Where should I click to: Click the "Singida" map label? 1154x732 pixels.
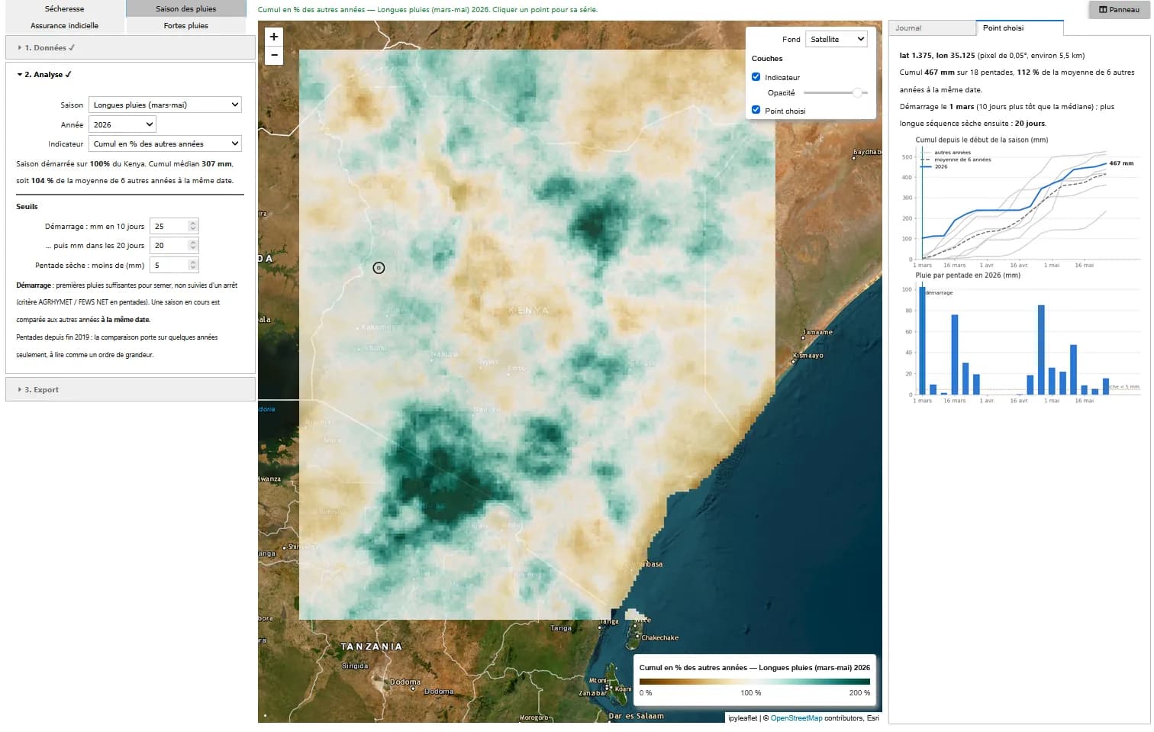pyautogui.click(x=355, y=666)
